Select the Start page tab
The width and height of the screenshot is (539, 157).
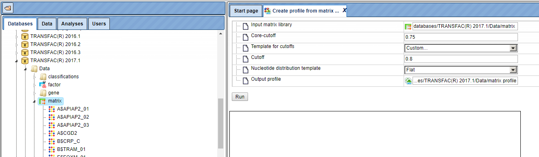(246, 11)
